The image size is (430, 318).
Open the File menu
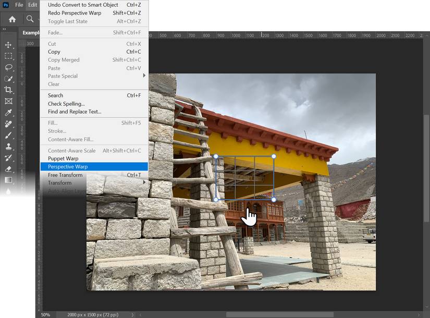tap(19, 5)
